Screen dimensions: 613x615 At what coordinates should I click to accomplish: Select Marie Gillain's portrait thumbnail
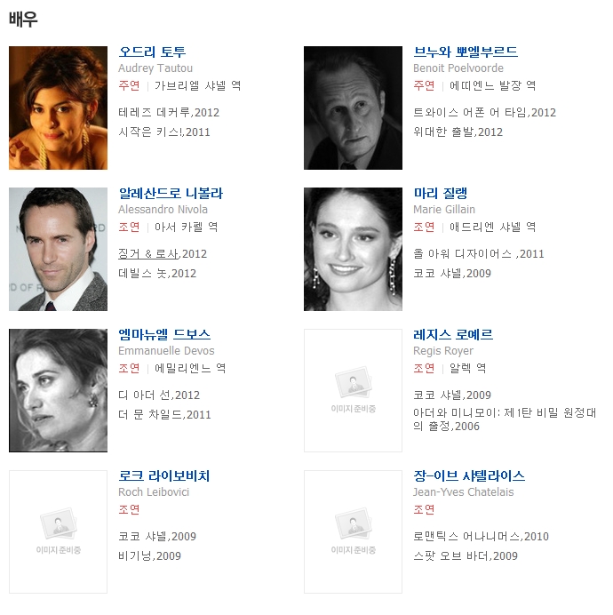tap(353, 249)
